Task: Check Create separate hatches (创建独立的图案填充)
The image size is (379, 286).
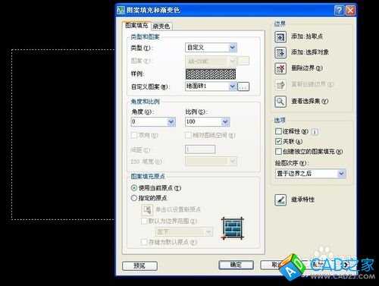Action: [278, 151]
